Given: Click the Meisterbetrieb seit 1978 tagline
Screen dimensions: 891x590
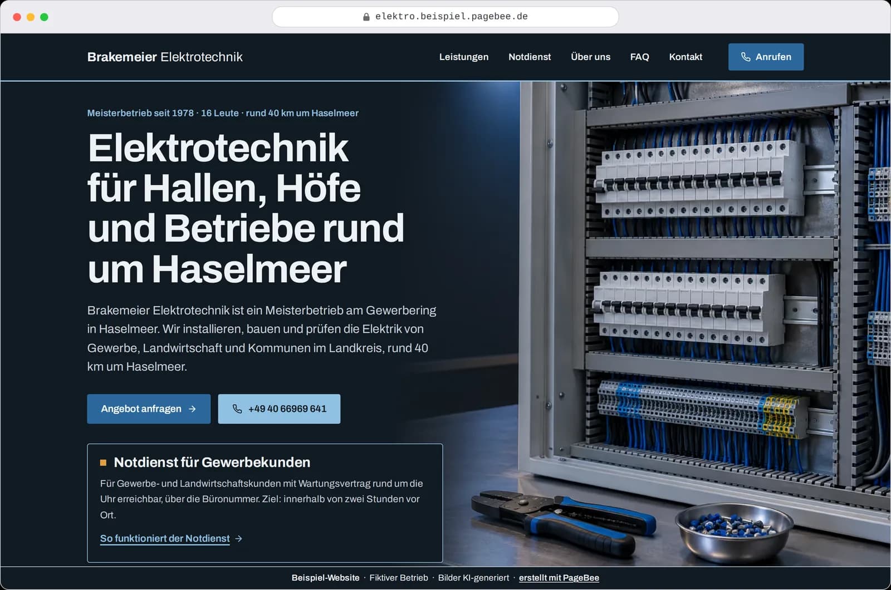Looking at the screenshot, I should (223, 113).
